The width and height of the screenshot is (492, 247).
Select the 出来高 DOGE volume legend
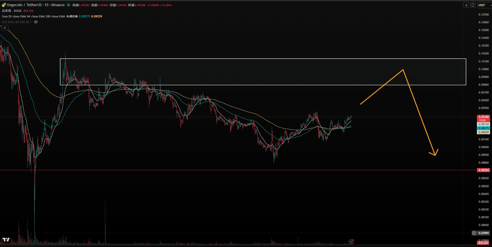pos(12,11)
